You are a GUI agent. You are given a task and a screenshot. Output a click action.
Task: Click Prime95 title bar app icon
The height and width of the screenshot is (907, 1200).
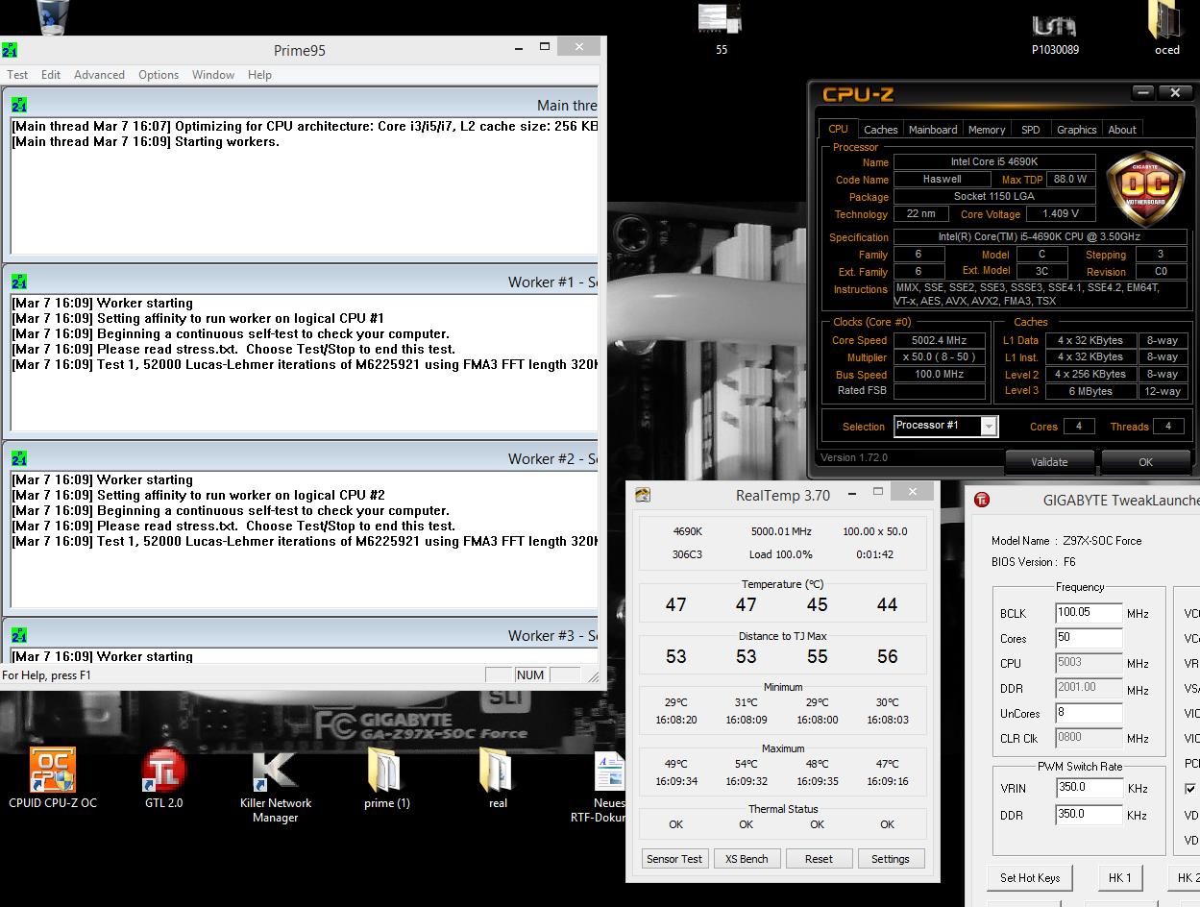(10, 50)
